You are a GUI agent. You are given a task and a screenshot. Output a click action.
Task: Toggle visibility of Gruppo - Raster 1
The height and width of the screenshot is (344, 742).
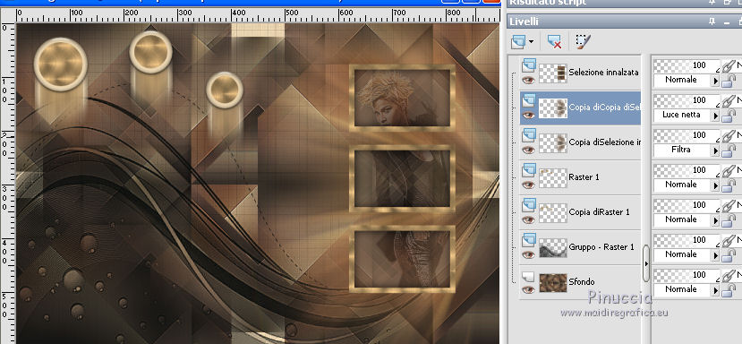[x=528, y=254]
